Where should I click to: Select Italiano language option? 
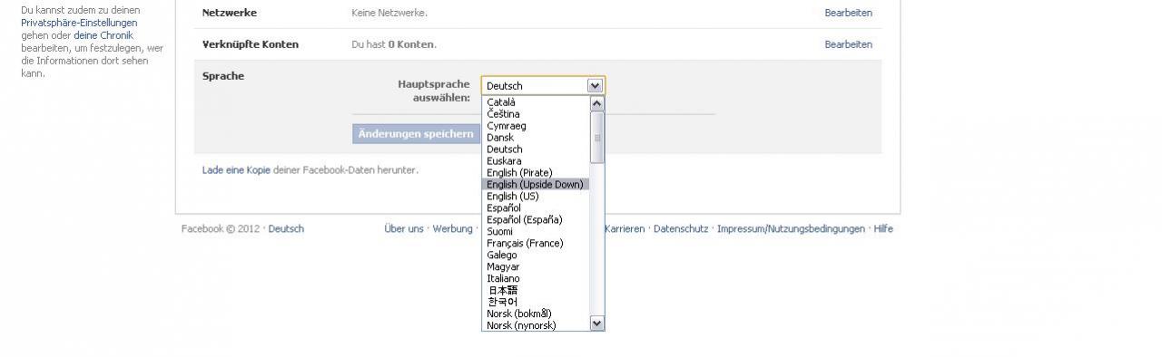[536, 279]
